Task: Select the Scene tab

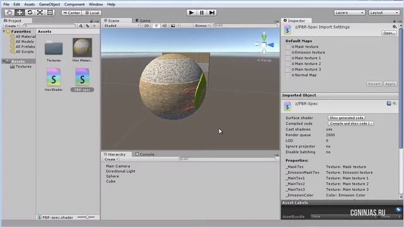Action: click(x=112, y=21)
